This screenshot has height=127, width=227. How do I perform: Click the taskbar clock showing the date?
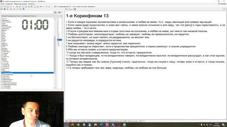pos(217,125)
